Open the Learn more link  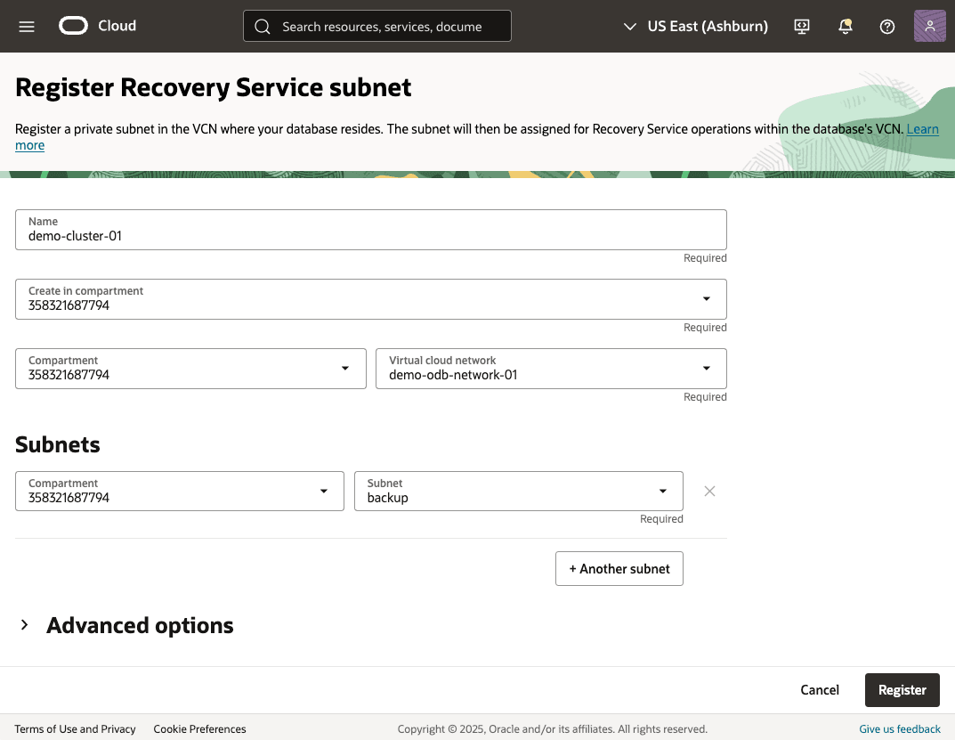[x=920, y=129]
